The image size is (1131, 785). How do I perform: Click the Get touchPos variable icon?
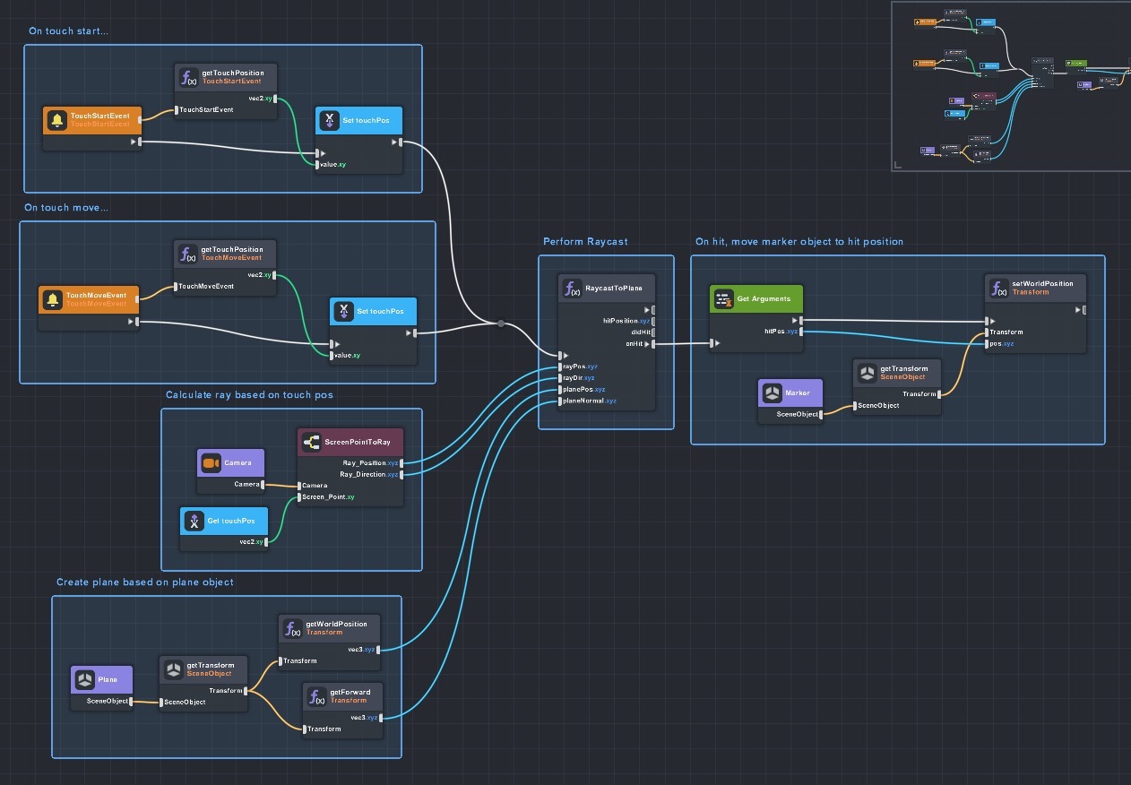click(x=193, y=521)
